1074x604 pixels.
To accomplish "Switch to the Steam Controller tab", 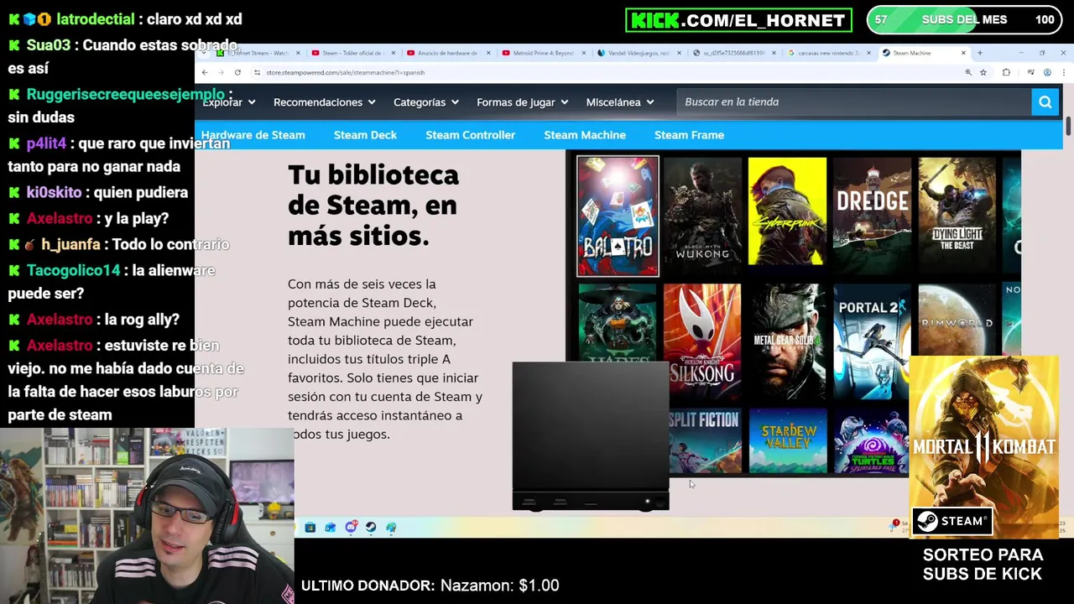I will click(470, 135).
